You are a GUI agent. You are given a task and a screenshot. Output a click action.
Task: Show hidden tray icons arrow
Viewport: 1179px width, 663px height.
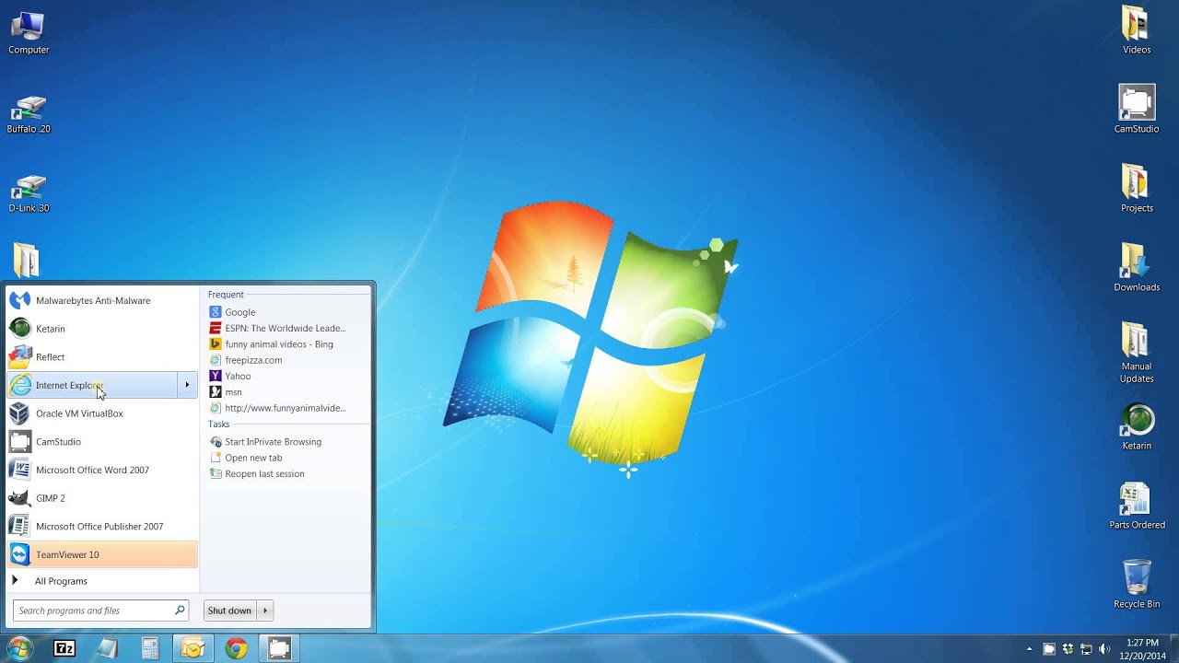(x=1029, y=649)
